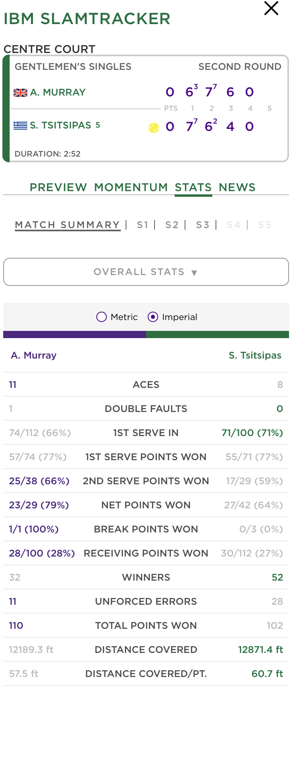View set 1 stats via S1
The width and height of the screenshot is (293, 779).
(142, 225)
